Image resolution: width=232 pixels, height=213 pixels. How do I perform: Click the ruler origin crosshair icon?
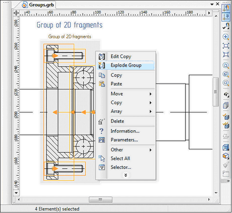[x=16, y=13]
